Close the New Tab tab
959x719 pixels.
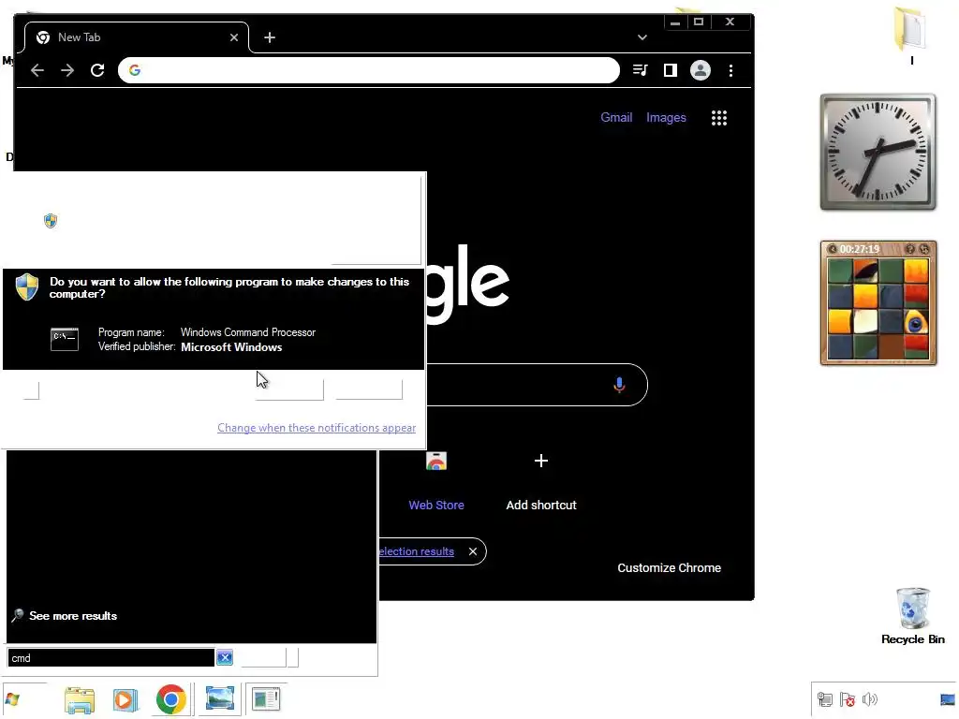pos(233,37)
